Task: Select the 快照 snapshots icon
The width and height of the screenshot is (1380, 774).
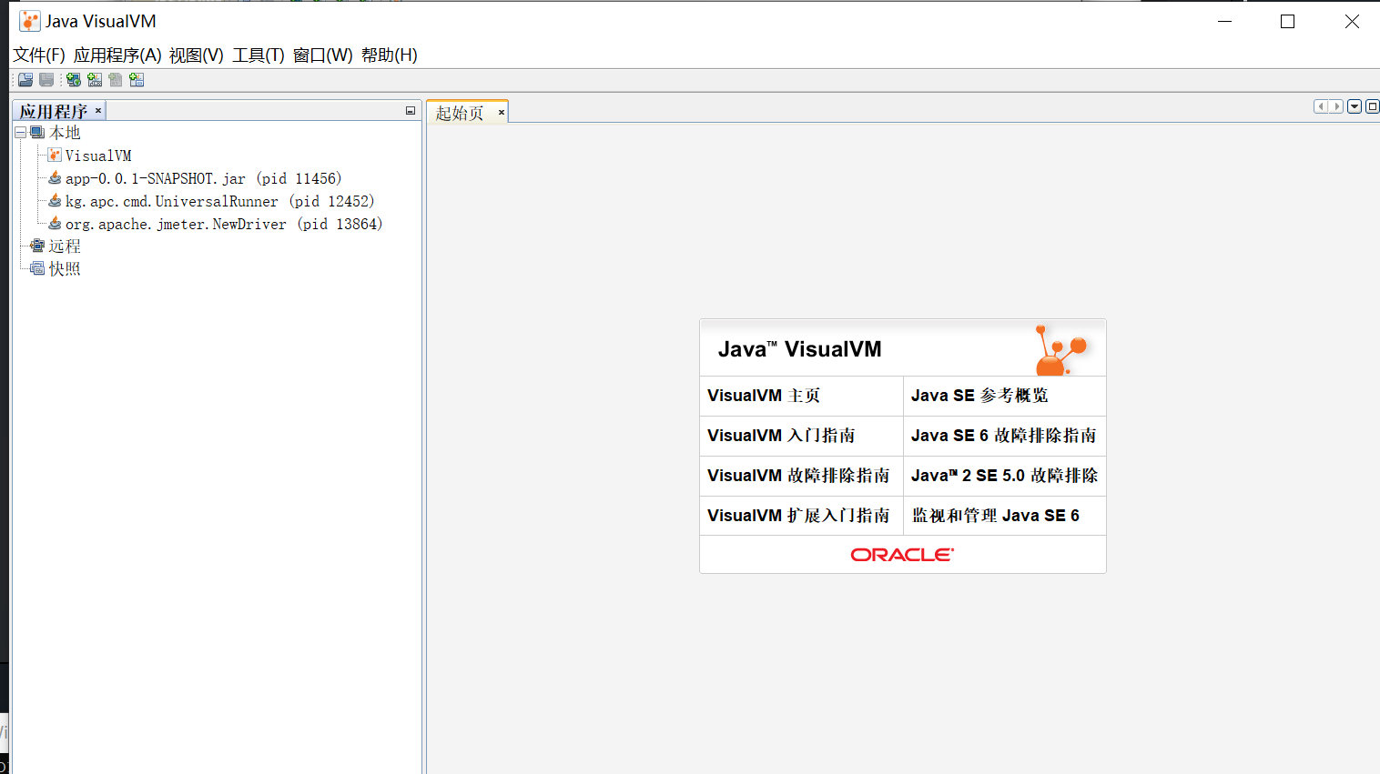Action: (x=37, y=268)
